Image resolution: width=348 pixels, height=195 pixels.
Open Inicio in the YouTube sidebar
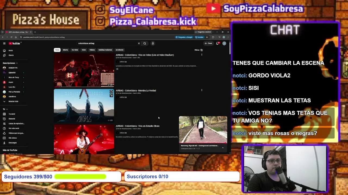pyautogui.click(x=11, y=50)
